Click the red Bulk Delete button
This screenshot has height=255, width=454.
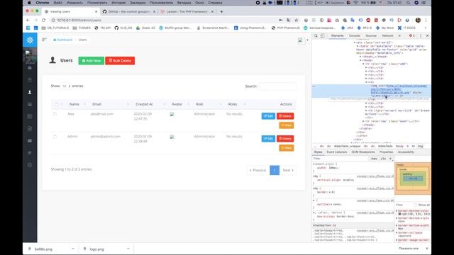120,61
